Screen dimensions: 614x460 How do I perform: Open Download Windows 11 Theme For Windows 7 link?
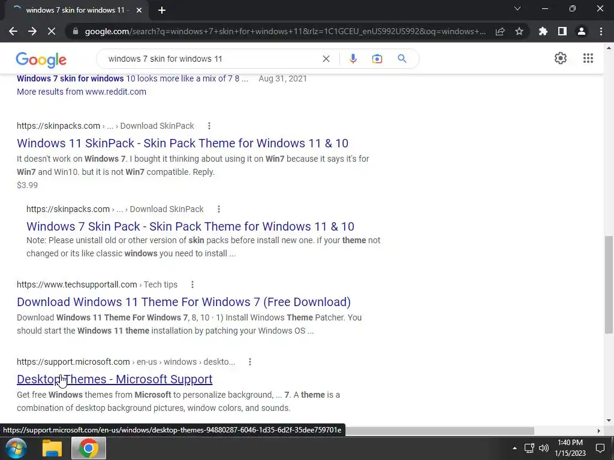coord(183,302)
